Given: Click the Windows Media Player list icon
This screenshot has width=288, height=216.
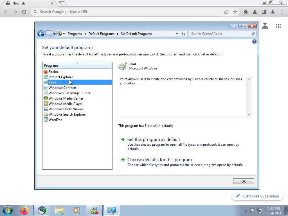Looking at the screenshot, I should click(x=46, y=103).
